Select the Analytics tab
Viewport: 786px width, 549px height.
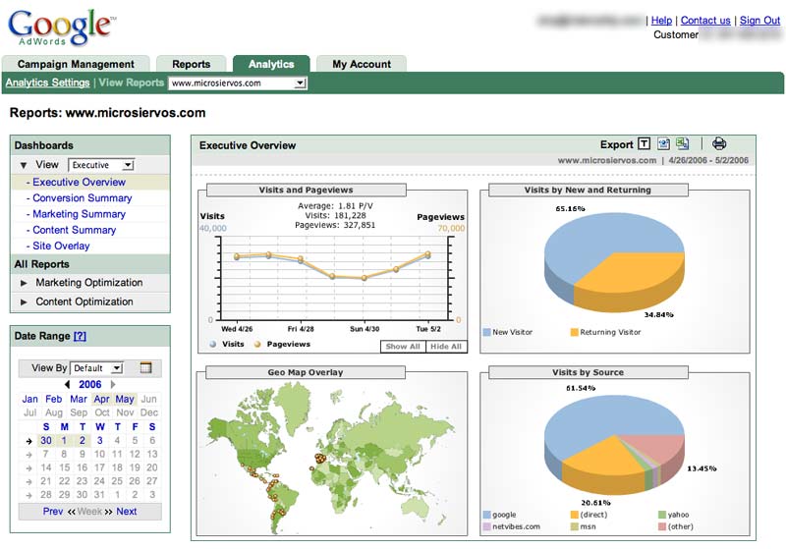point(271,64)
